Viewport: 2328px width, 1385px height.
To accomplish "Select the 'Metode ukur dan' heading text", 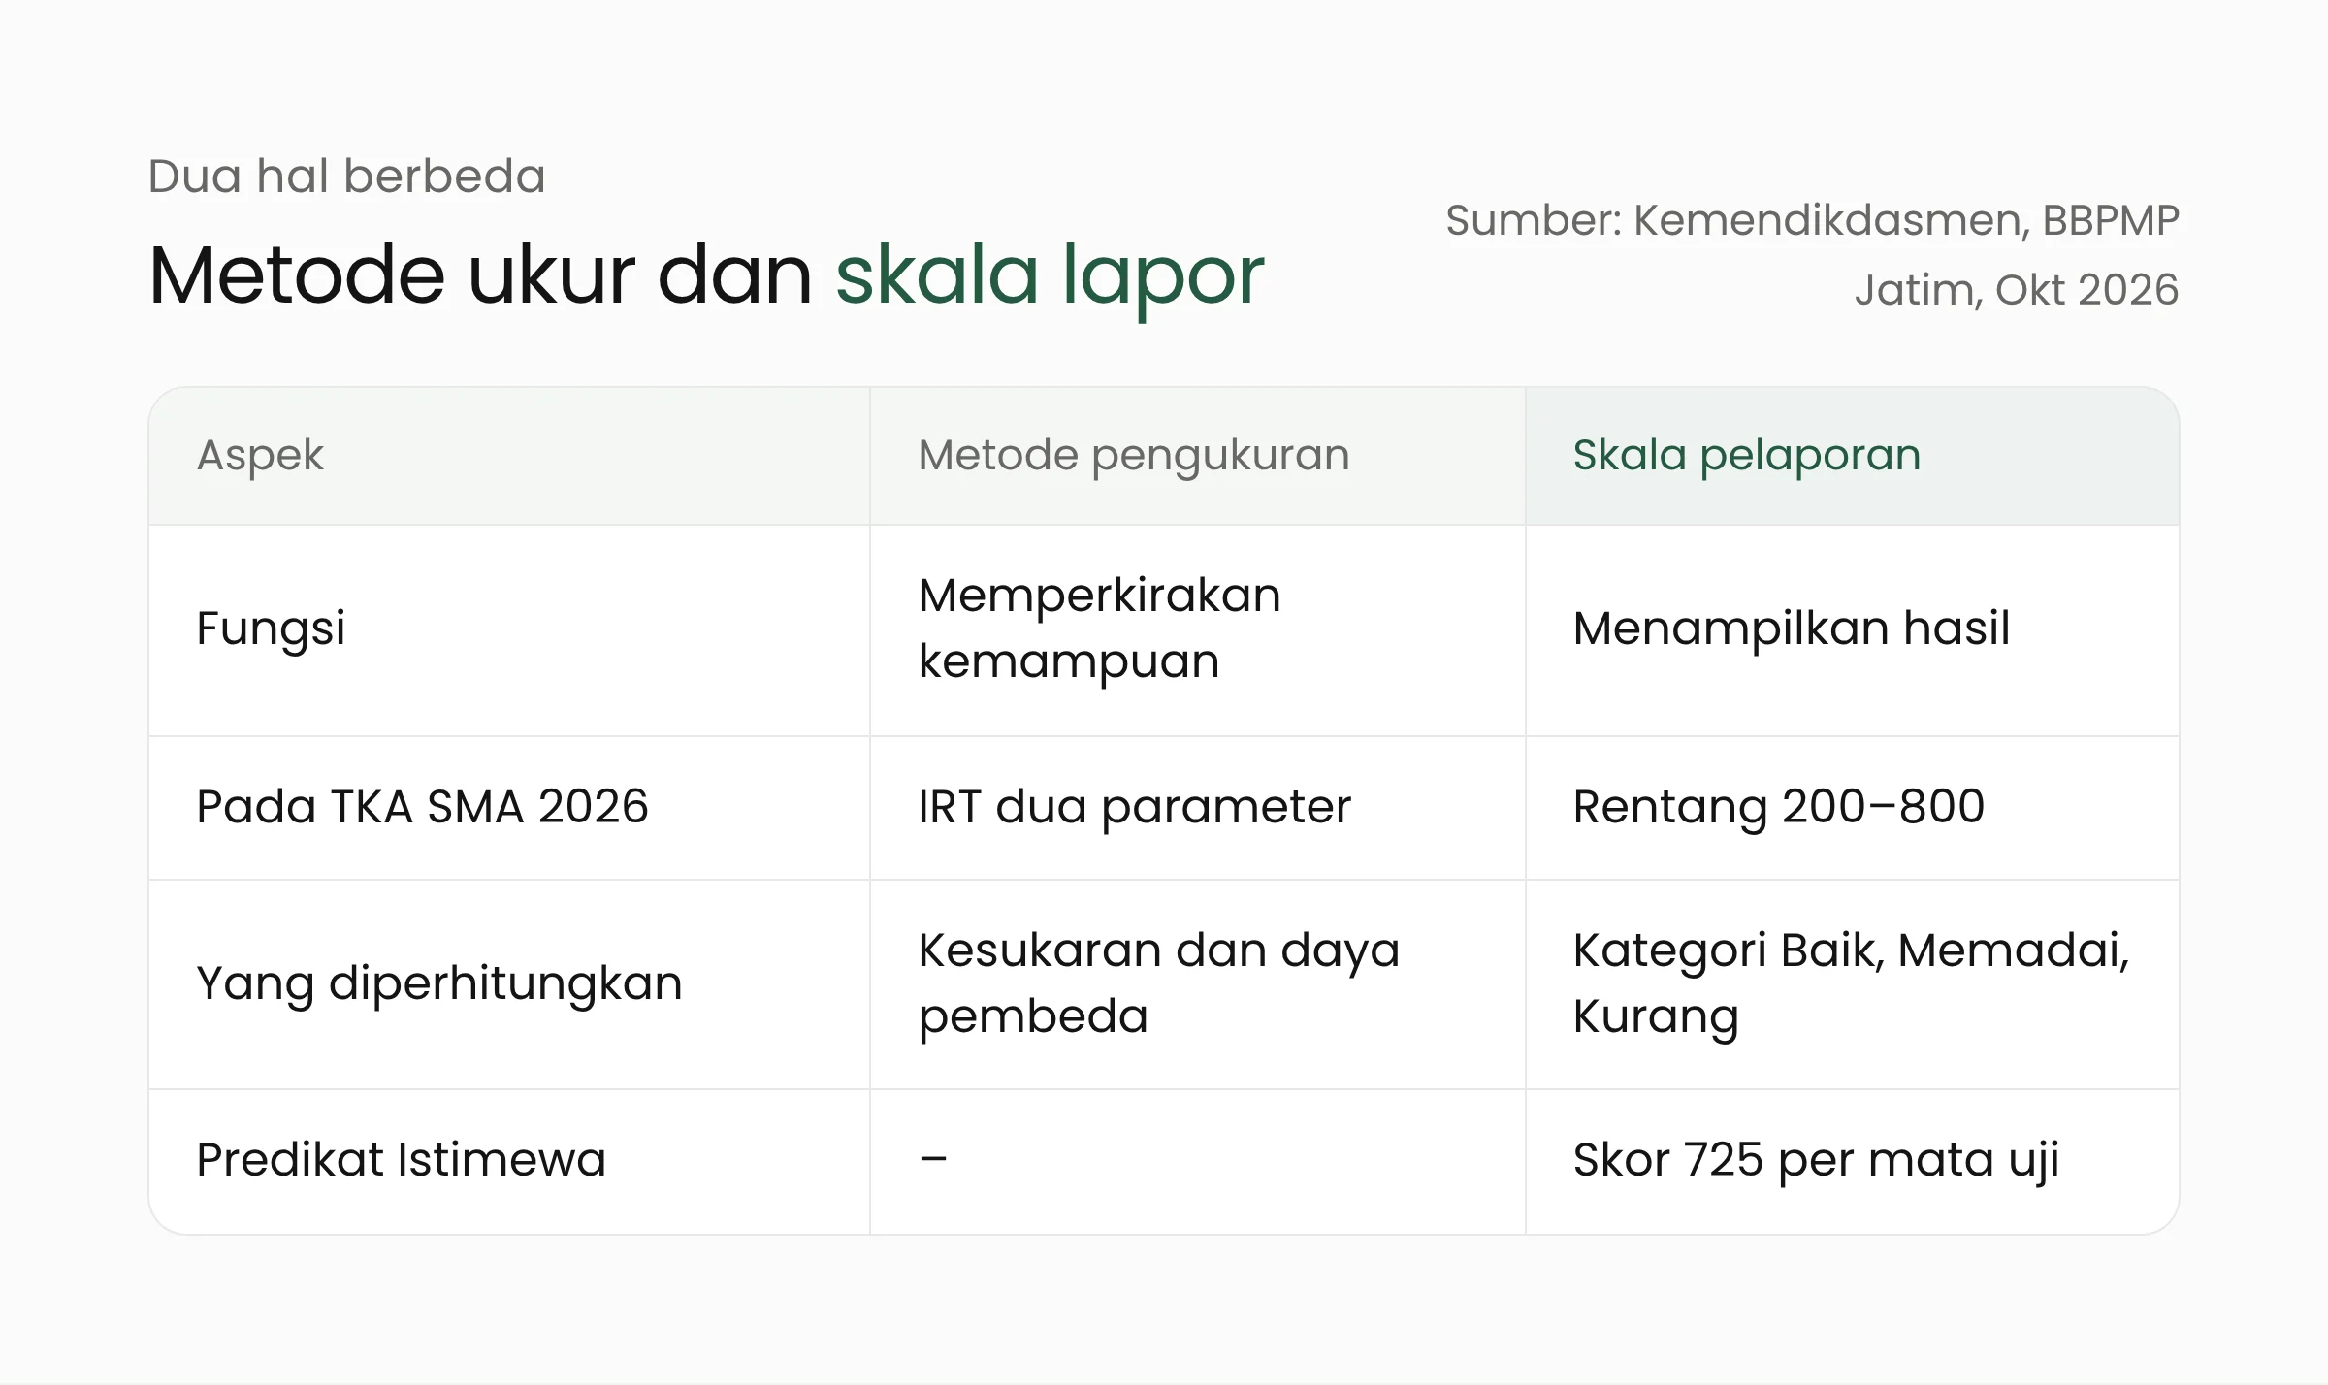I will 480,275.
